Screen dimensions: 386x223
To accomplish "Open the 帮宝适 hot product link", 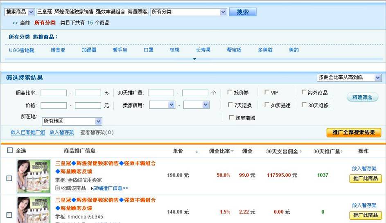I will 234,50.
